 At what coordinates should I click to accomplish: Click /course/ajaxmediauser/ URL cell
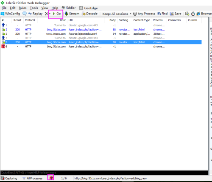coord(83,34)
